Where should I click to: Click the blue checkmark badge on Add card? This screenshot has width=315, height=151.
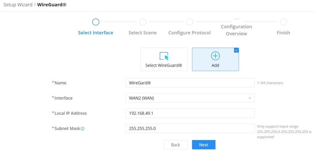pyautogui.click(x=237, y=50)
